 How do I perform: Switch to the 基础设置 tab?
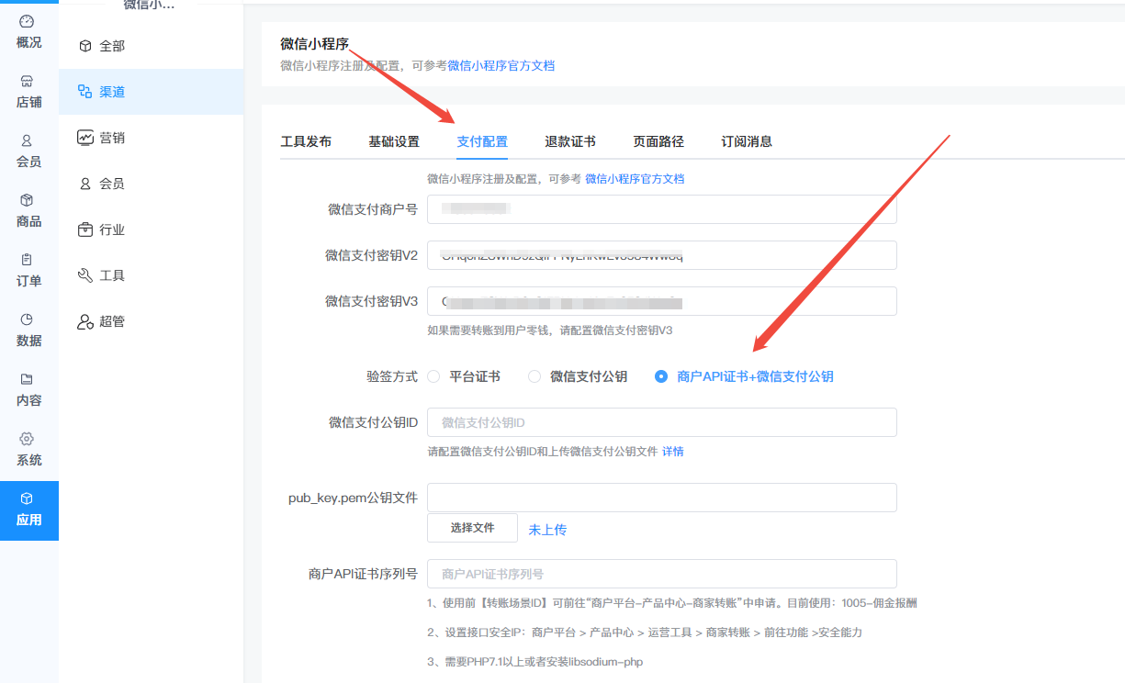point(394,141)
